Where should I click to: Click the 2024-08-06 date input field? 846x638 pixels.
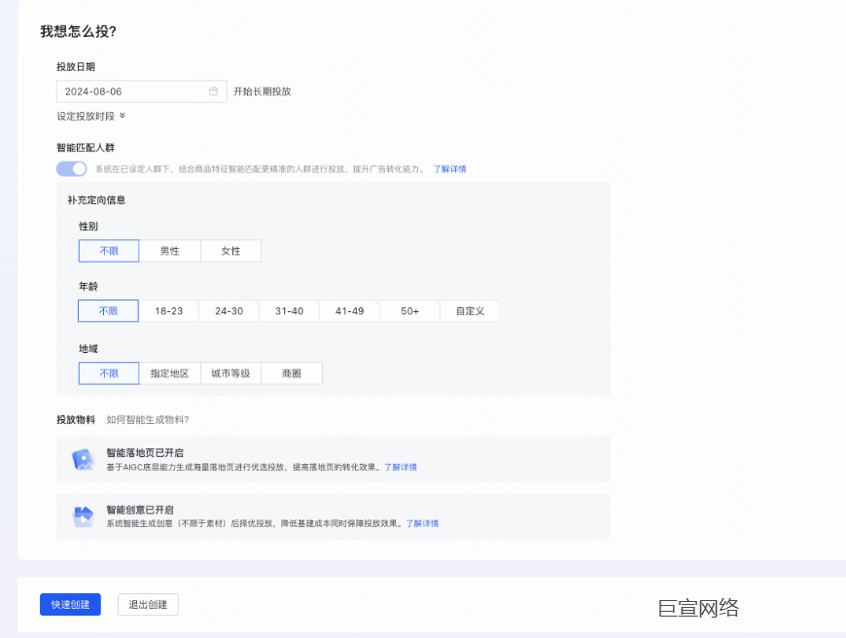(126, 89)
